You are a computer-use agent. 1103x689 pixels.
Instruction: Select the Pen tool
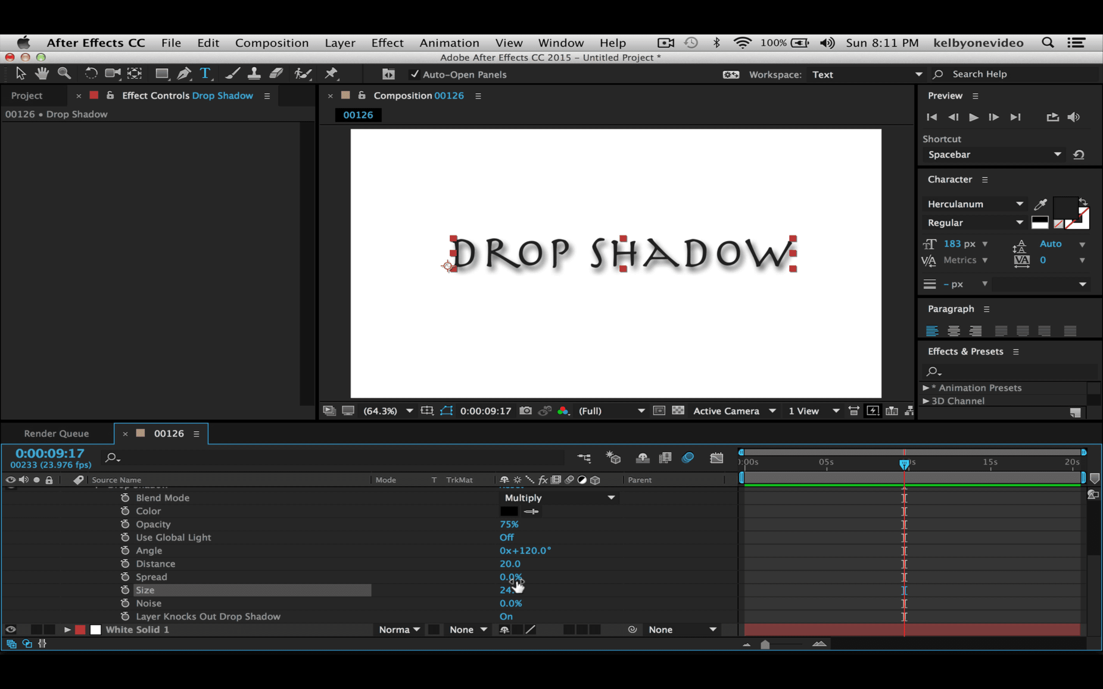pyautogui.click(x=184, y=73)
